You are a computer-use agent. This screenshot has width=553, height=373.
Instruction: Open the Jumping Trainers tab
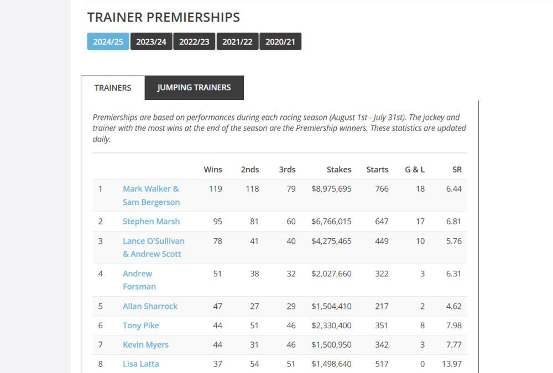click(x=194, y=88)
